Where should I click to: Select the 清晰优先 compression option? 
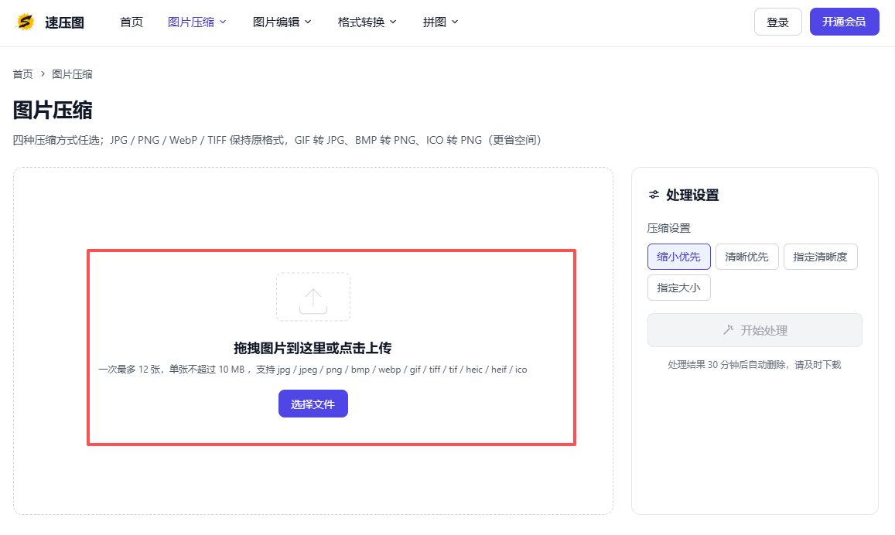point(746,257)
